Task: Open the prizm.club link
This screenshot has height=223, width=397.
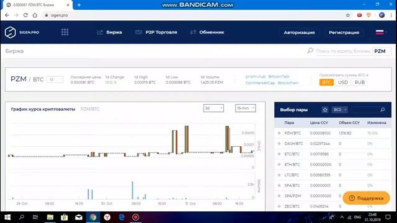Action: pos(256,76)
